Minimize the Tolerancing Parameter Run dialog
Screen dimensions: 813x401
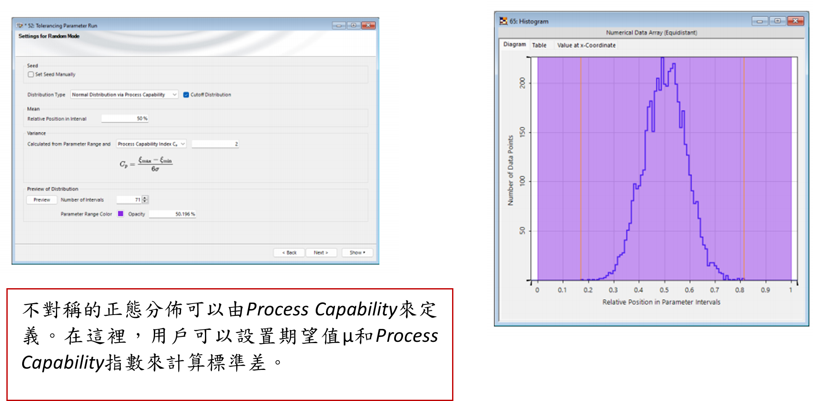[339, 26]
